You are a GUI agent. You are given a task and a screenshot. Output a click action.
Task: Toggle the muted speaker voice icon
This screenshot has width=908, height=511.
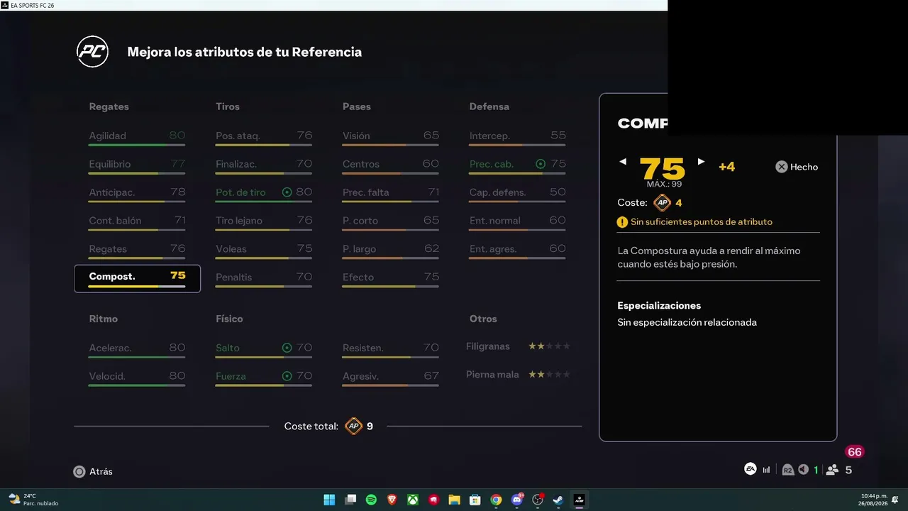coord(803,470)
